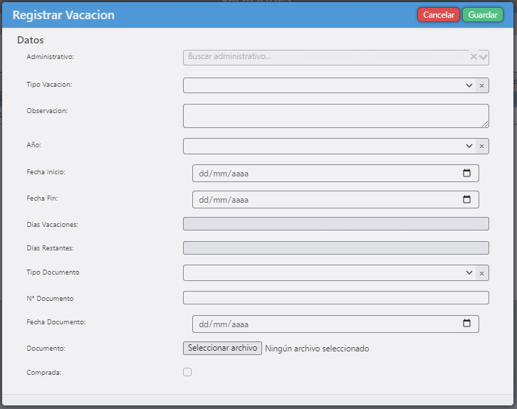Clear the Administrativo search field with x
Viewport: 517px width, 409px height.
pyautogui.click(x=474, y=57)
